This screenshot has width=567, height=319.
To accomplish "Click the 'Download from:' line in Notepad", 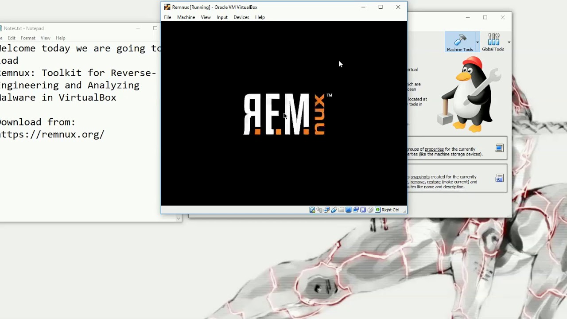I will (x=38, y=122).
